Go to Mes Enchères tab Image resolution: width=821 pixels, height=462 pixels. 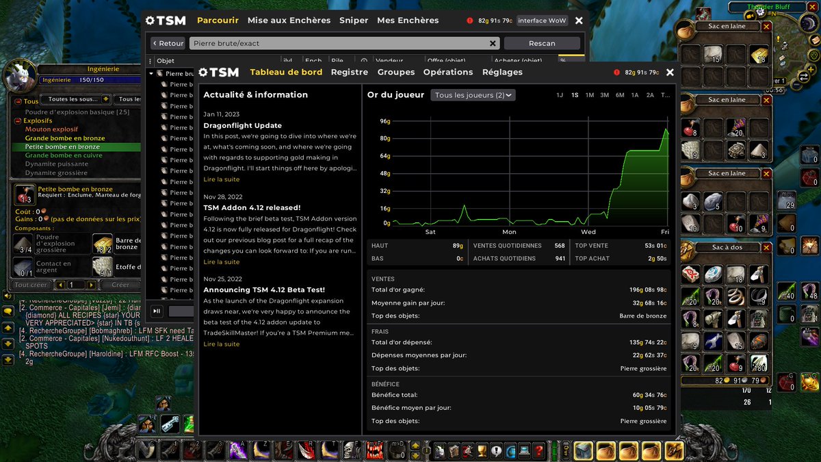pos(408,21)
